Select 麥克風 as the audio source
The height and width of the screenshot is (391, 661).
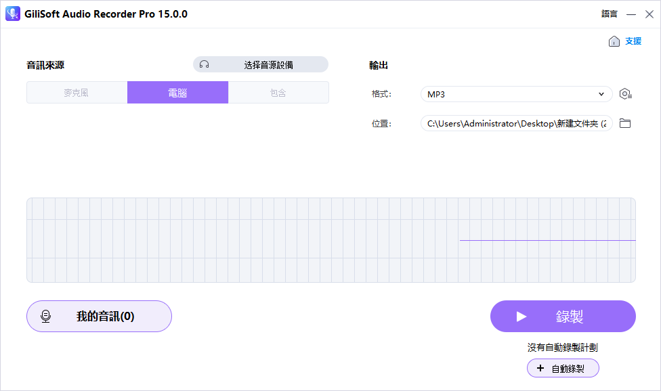(76, 92)
